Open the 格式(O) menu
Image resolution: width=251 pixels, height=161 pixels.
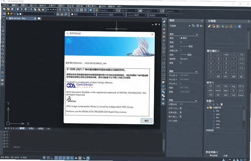(43, 6)
